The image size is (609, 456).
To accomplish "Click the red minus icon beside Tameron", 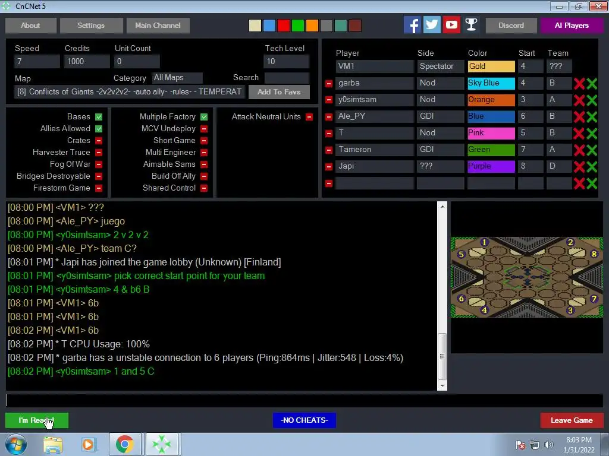I will click(328, 150).
